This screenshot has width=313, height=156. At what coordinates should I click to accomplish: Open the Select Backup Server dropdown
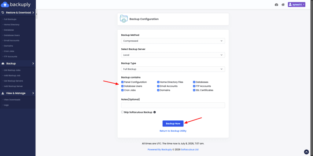[x=173, y=55]
